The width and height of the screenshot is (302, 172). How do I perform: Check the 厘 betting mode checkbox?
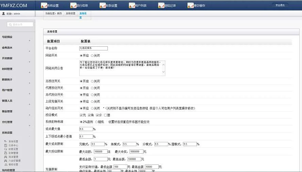click(x=105, y=115)
